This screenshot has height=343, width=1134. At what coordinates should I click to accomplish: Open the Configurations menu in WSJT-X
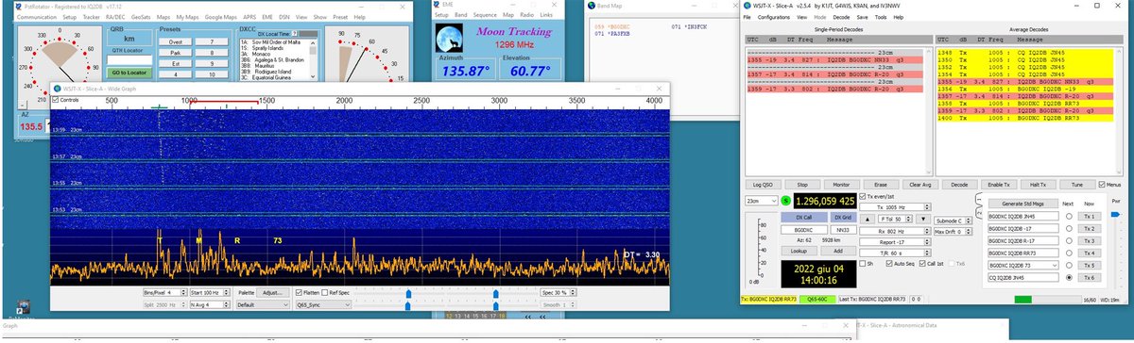[x=775, y=17]
